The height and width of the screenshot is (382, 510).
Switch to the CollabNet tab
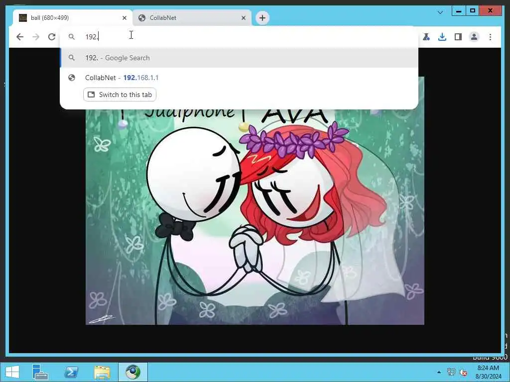click(x=192, y=18)
